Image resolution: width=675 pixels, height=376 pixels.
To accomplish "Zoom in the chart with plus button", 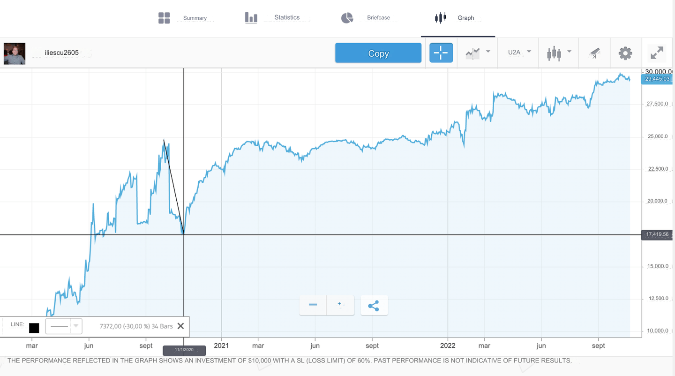I will point(340,305).
